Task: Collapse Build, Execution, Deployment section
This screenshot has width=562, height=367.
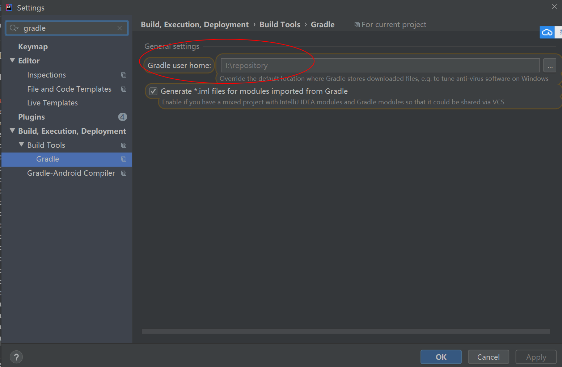Action: [12, 131]
